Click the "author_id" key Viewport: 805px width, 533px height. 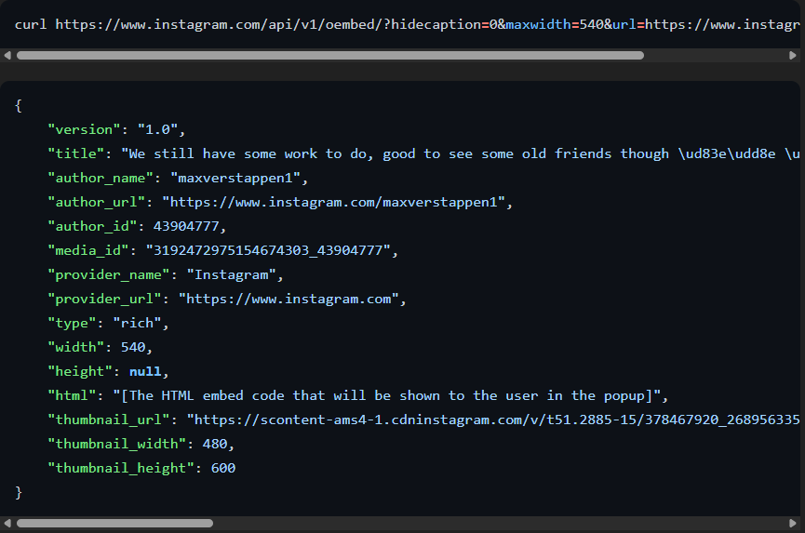pyautogui.click(x=92, y=226)
